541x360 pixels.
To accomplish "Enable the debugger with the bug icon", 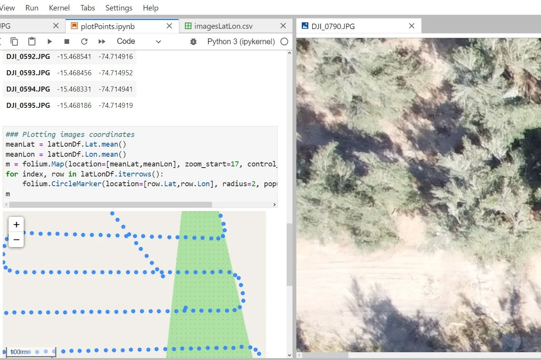I will point(193,42).
